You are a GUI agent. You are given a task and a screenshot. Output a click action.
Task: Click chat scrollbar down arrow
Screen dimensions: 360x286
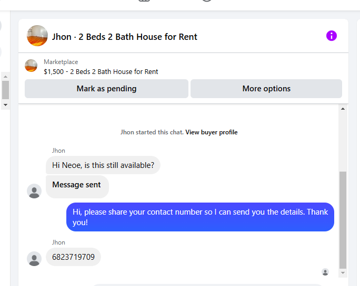[343, 273]
